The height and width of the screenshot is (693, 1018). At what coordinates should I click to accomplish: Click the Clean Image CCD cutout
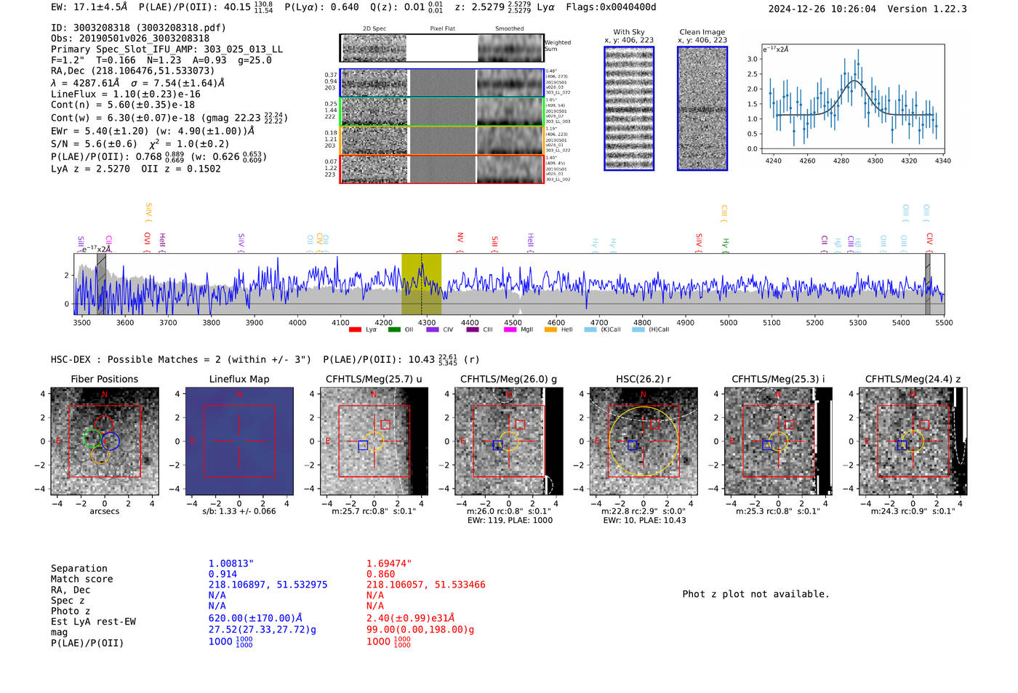tap(702, 108)
